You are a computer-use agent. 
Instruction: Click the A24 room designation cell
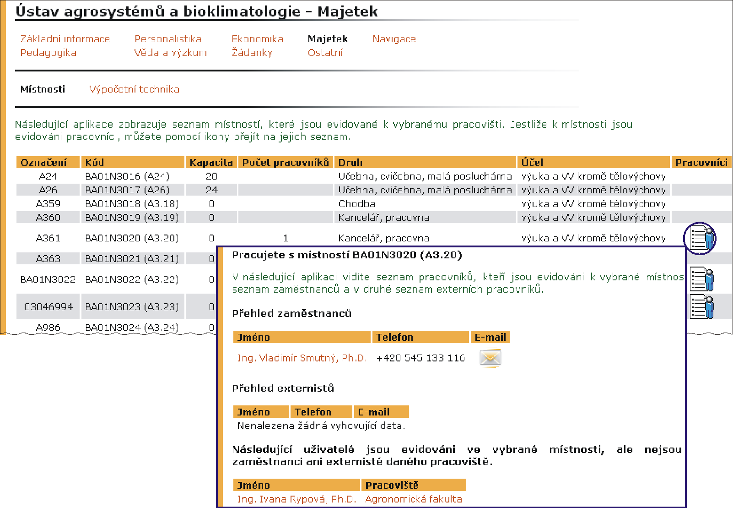click(48, 176)
